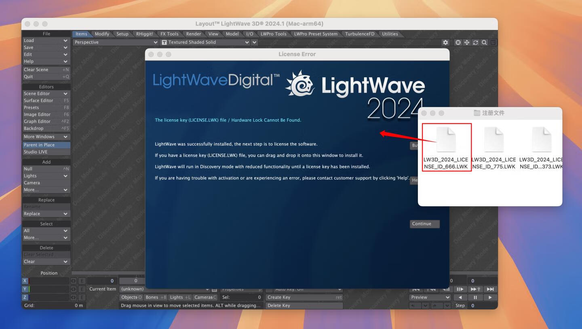The height and width of the screenshot is (329, 582).
Task: Toggle the Y axis channel button
Action: (25, 289)
